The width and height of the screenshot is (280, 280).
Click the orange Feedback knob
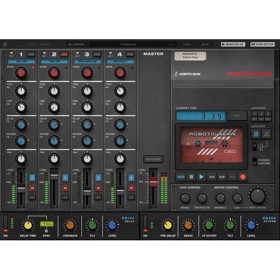point(70,225)
